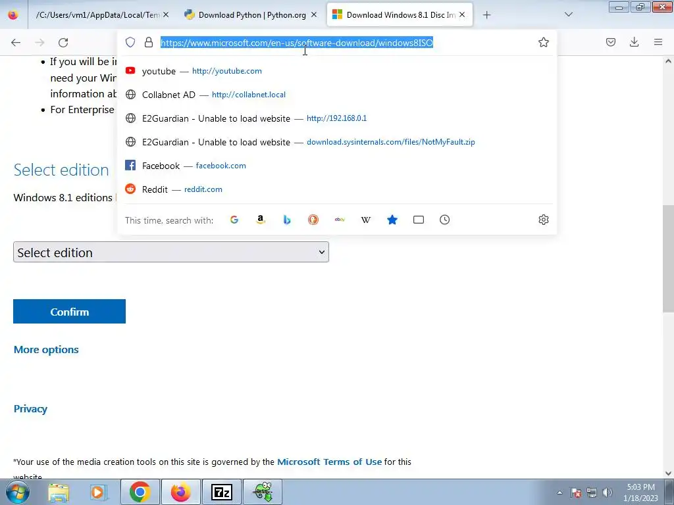Image resolution: width=674 pixels, height=505 pixels.
Task: Click the scrollbar up arrow
Action: [668, 61]
